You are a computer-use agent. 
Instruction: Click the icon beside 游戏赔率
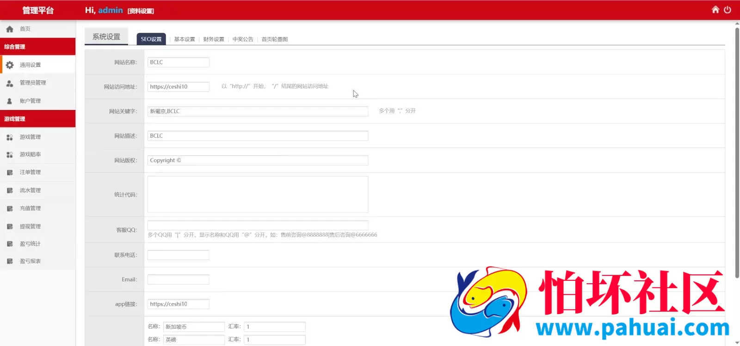[10, 155]
